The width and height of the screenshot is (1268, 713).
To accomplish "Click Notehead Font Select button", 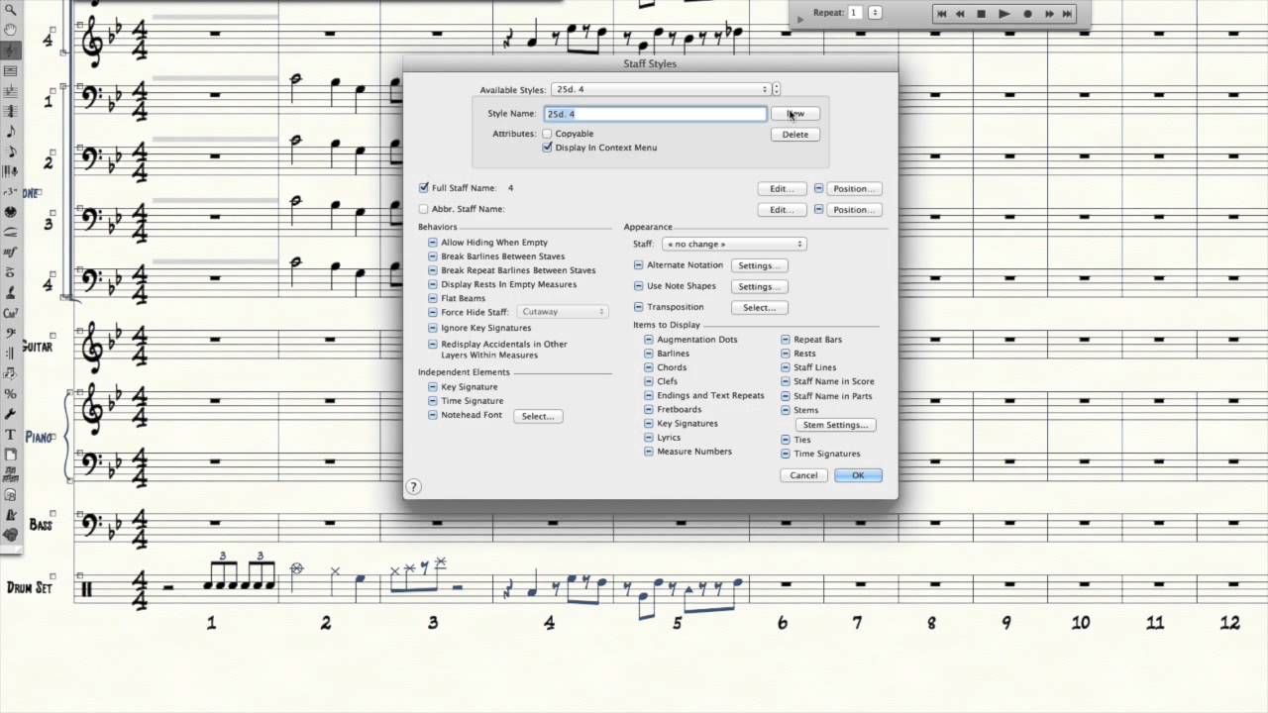I will (538, 416).
